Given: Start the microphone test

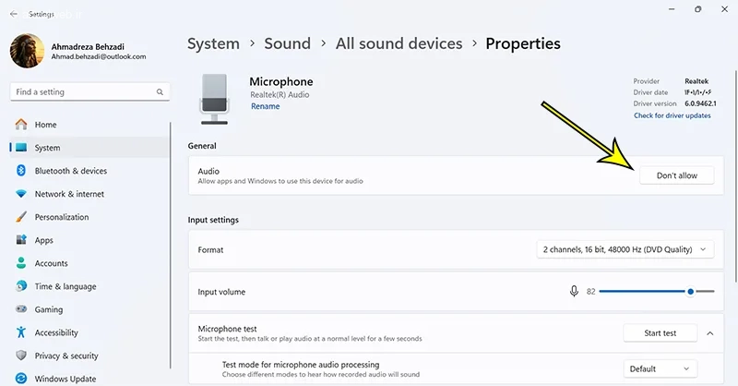Looking at the screenshot, I should 660,333.
